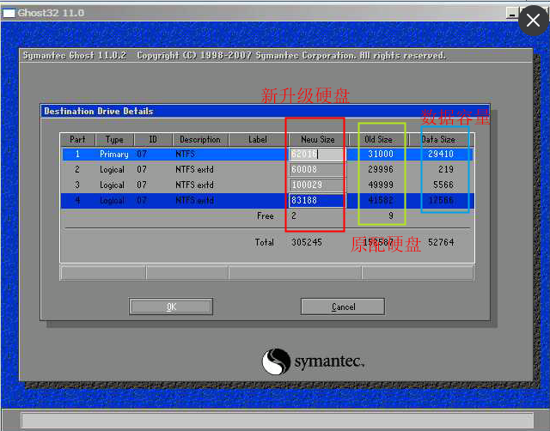Click the ID column header
Screen dimensions: 550x431
[153, 139]
